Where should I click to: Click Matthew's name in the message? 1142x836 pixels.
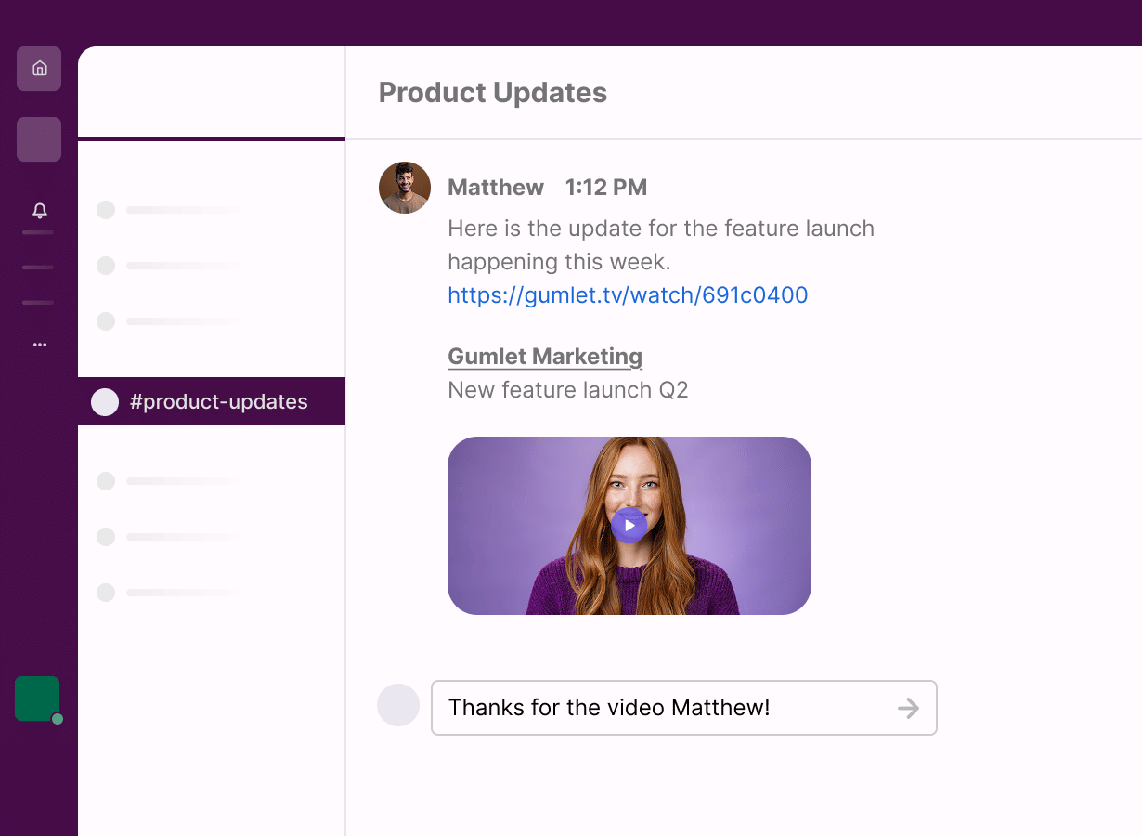pyautogui.click(x=496, y=188)
